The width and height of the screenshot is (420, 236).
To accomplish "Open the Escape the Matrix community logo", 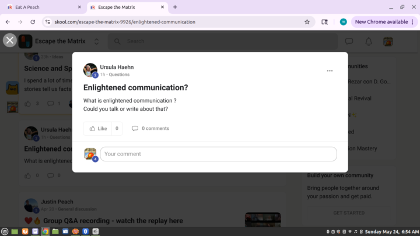I will (x=26, y=41).
